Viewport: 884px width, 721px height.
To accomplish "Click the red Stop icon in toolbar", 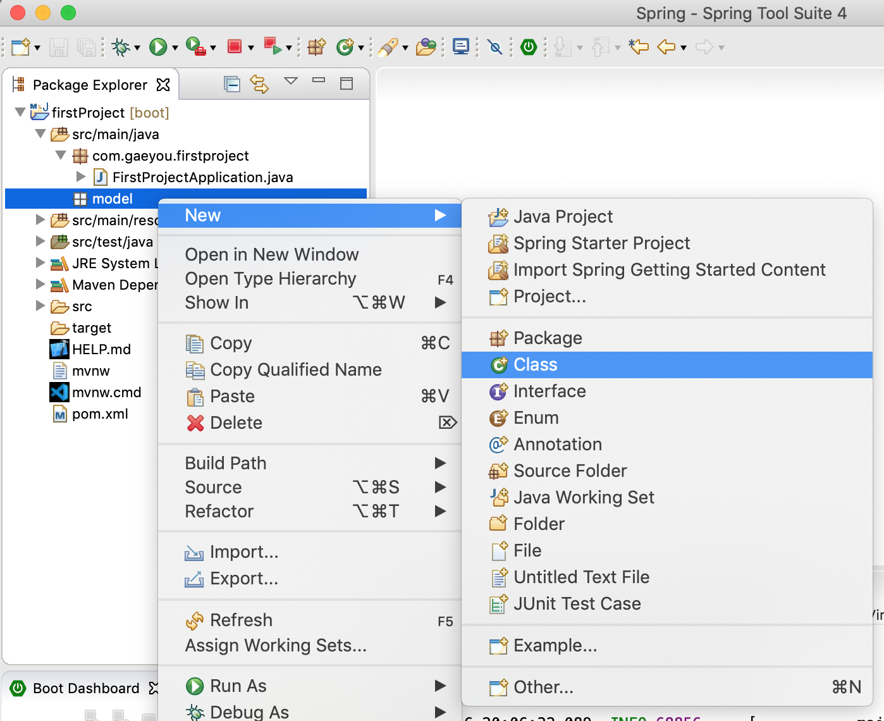I will [235, 46].
